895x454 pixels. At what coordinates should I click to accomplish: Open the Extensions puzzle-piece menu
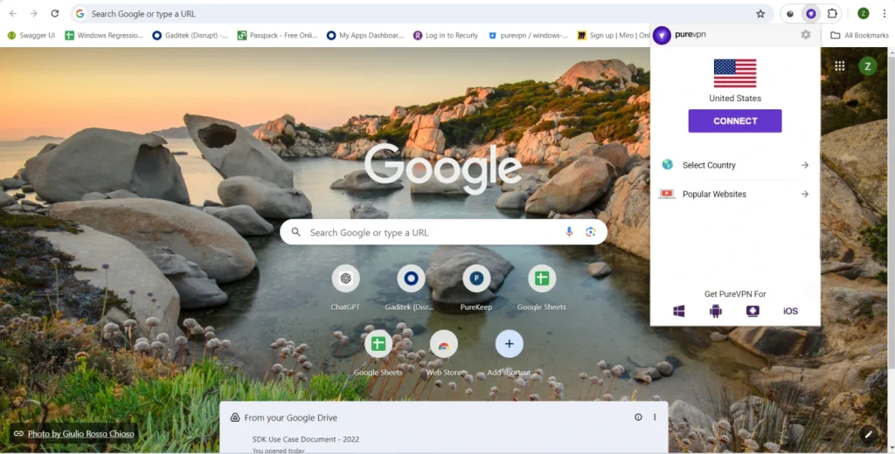832,14
